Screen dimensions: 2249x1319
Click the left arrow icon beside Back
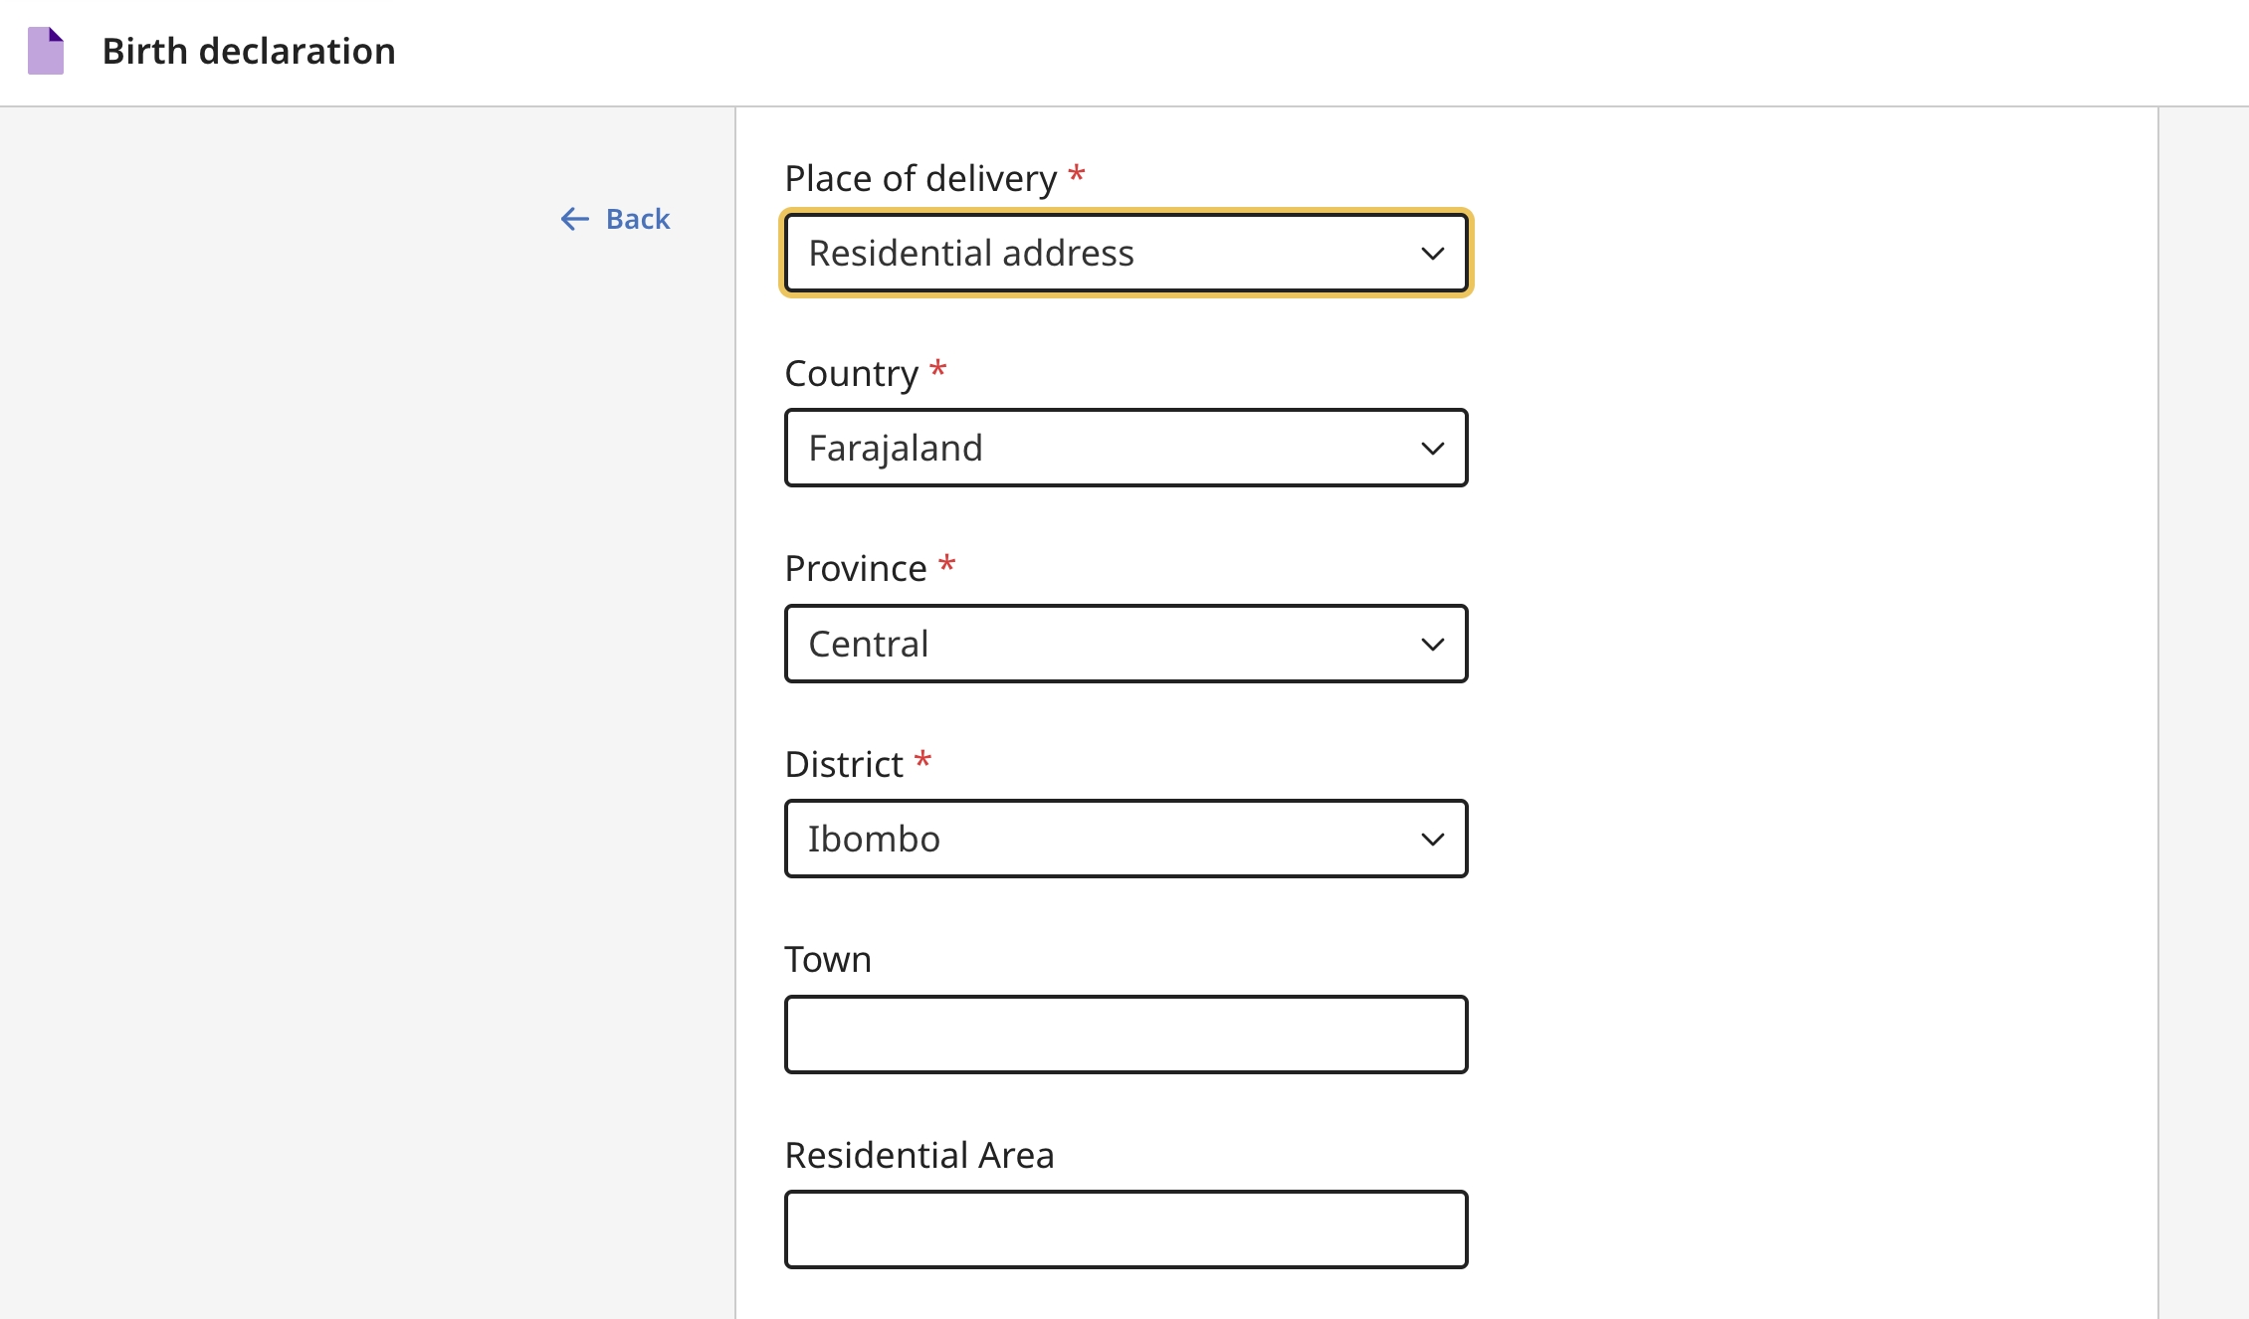click(574, 219)
